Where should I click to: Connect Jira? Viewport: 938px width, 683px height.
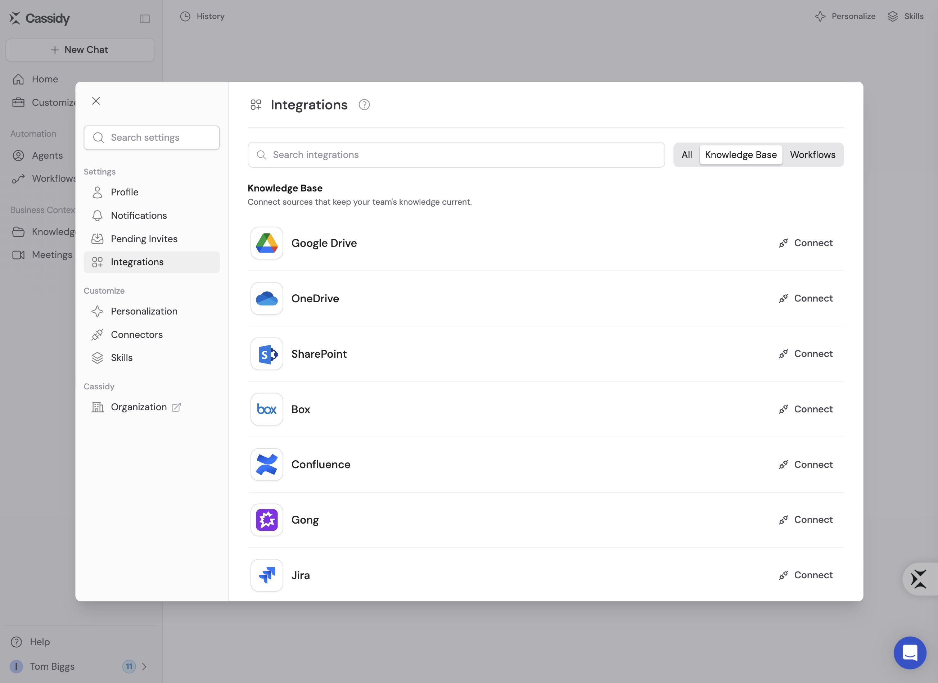[x=806, y=575]
